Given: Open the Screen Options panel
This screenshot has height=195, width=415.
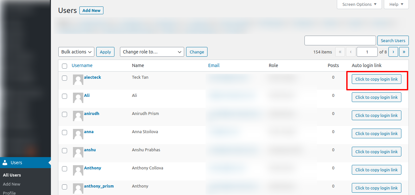Looking at the screenshot, I should [359, 4].
